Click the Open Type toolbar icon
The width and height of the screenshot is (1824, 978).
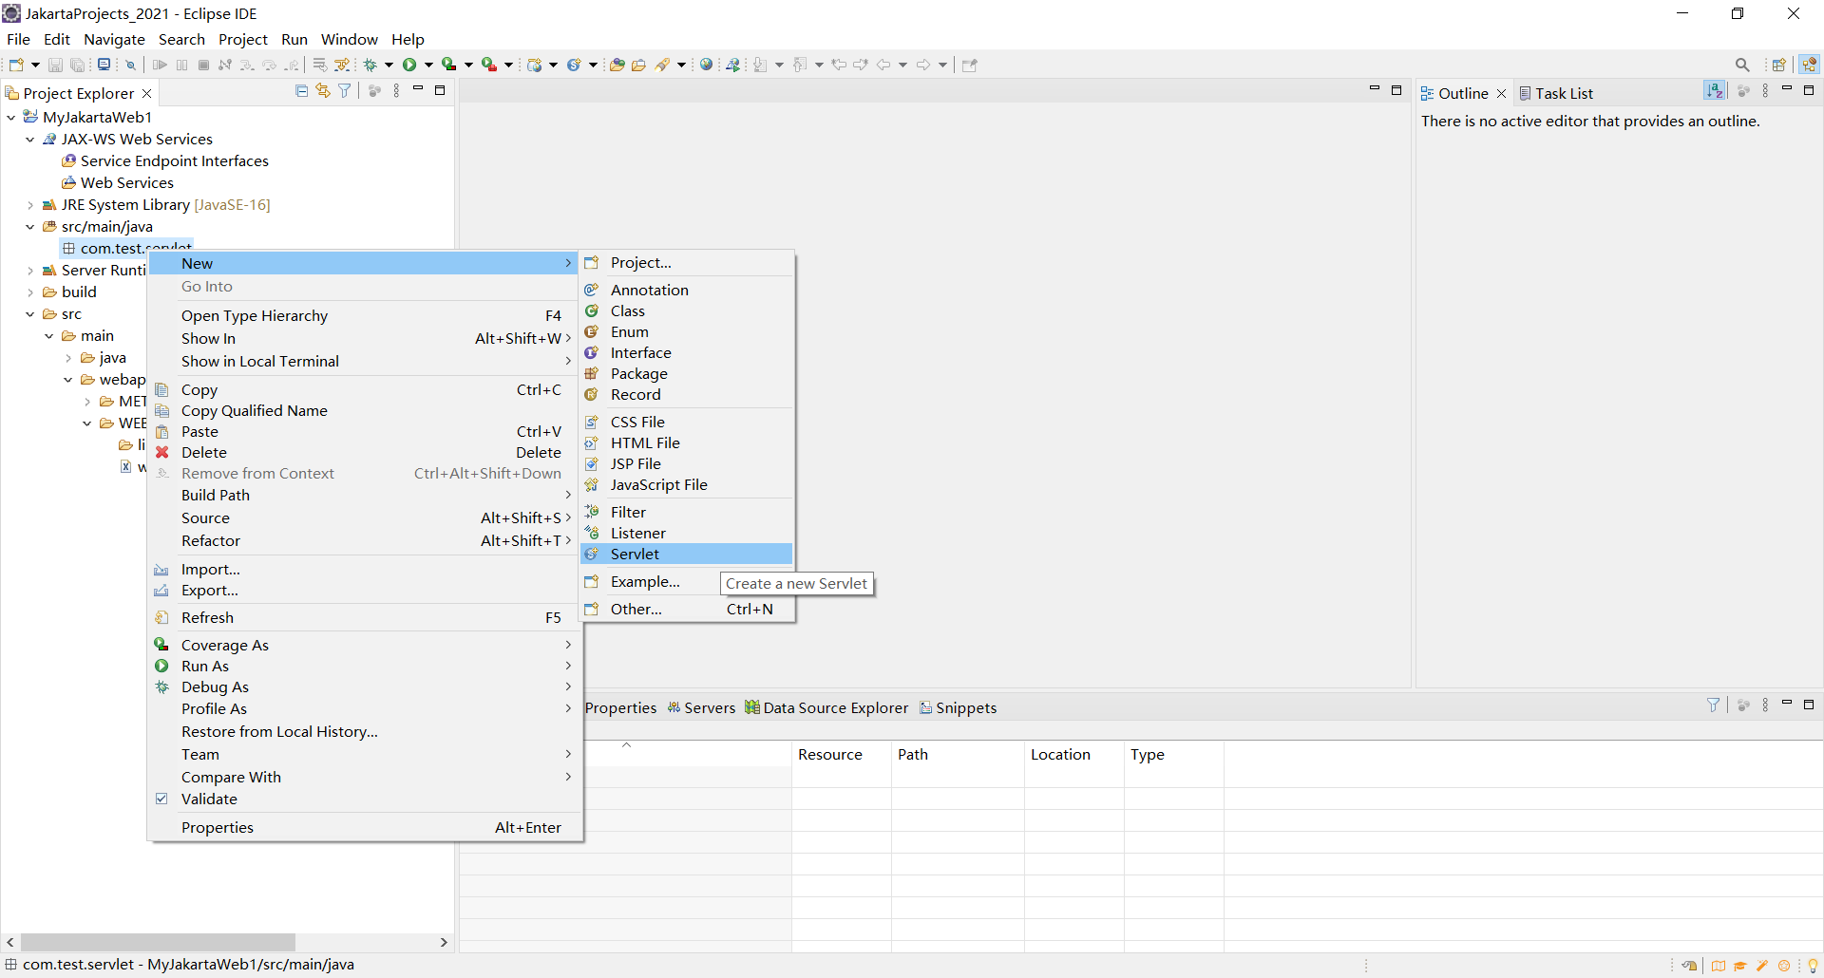coord(617,65)
